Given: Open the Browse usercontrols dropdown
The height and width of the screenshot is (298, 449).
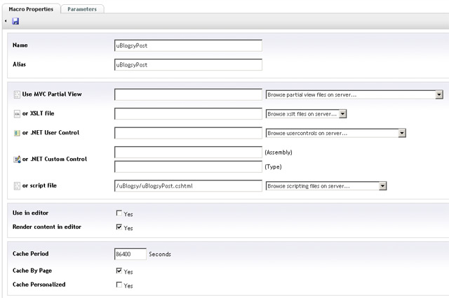Looking at the screenshot, I should click(x=402, y=133).
